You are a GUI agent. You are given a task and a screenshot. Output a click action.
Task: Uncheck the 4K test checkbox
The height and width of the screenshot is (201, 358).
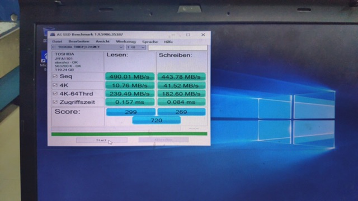point(55,85)
